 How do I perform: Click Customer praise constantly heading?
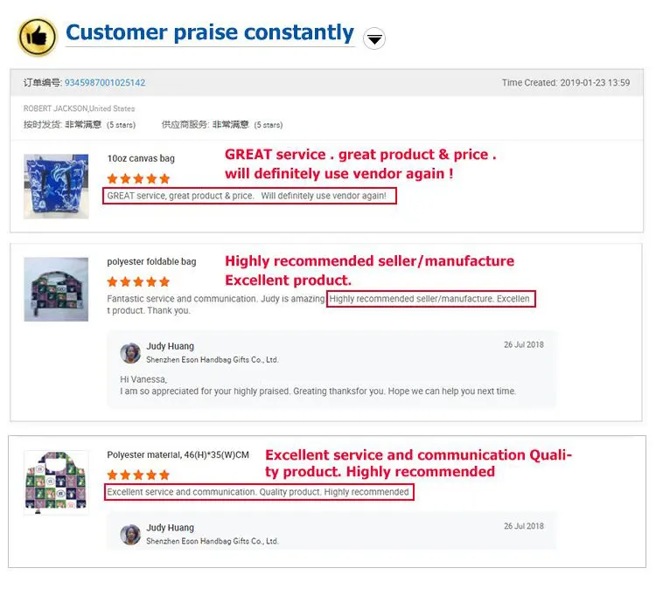(x=210, y=33)
